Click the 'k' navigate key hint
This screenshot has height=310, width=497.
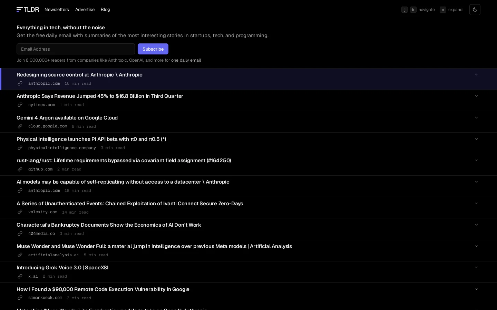[x=413, y=10]
